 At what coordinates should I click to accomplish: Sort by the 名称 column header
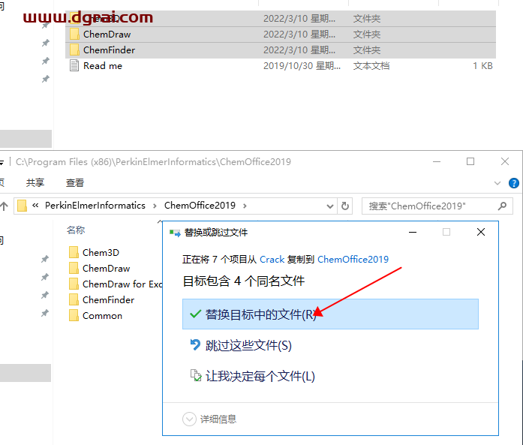tap(76, 230)
